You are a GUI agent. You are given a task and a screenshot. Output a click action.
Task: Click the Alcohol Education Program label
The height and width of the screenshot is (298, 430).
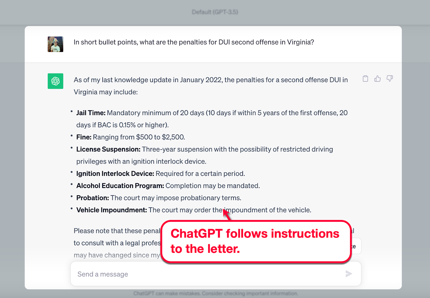click(x=120, y=186)
